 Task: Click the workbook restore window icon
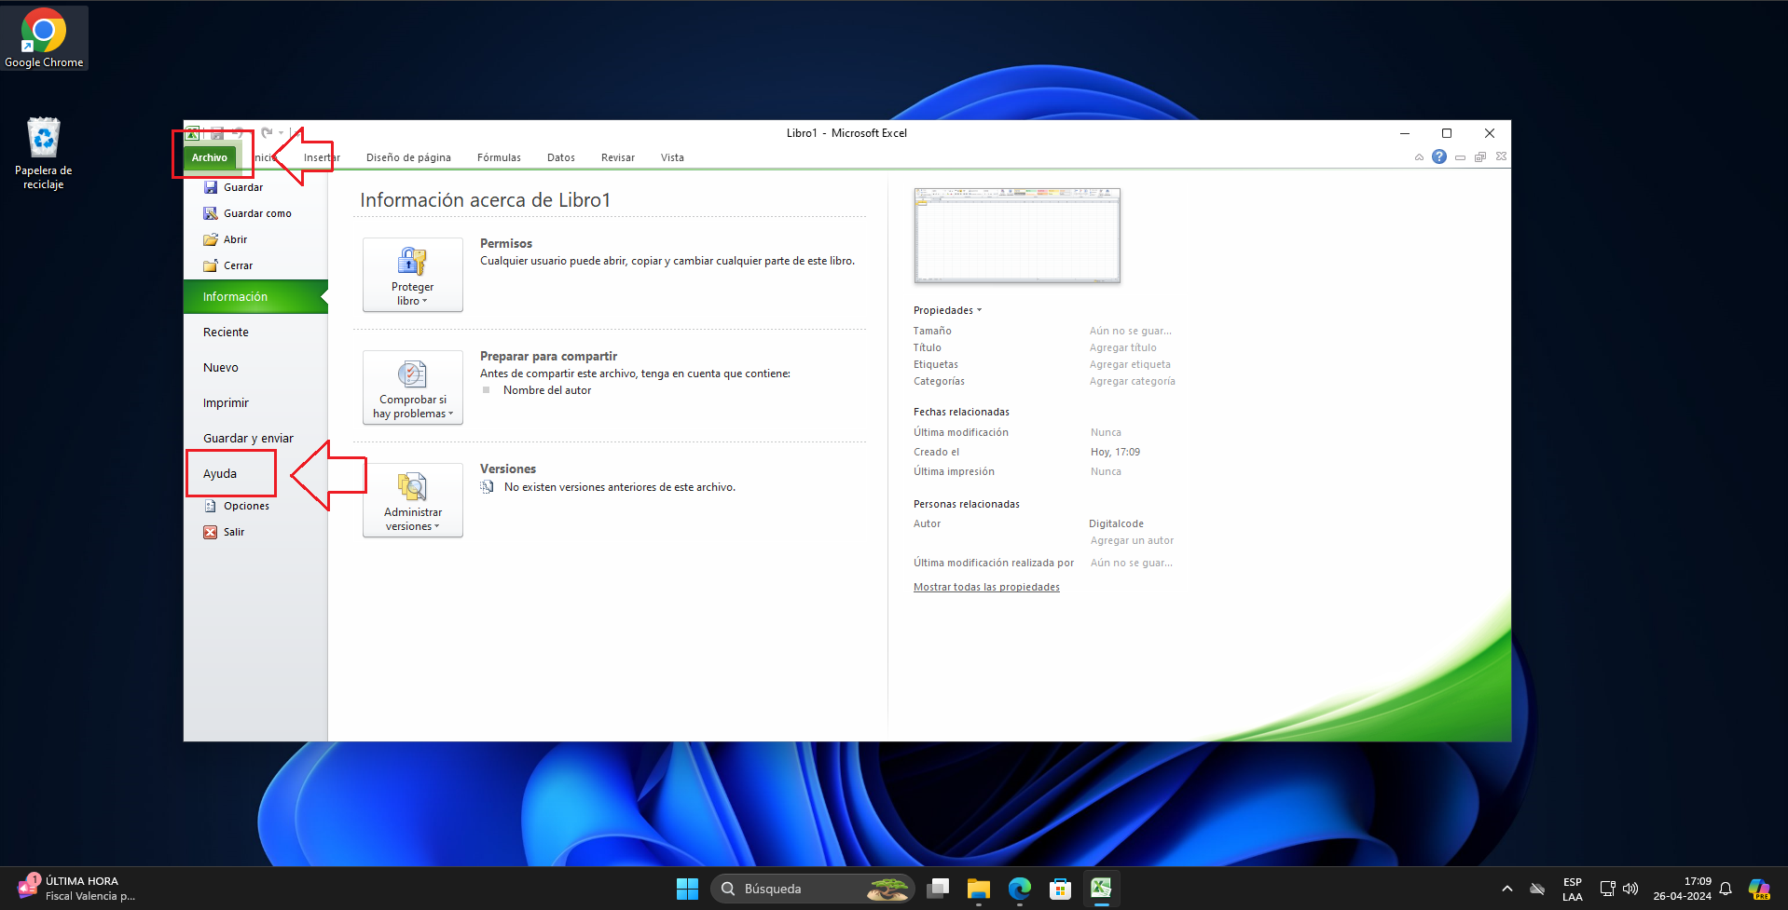(1480, 156)
